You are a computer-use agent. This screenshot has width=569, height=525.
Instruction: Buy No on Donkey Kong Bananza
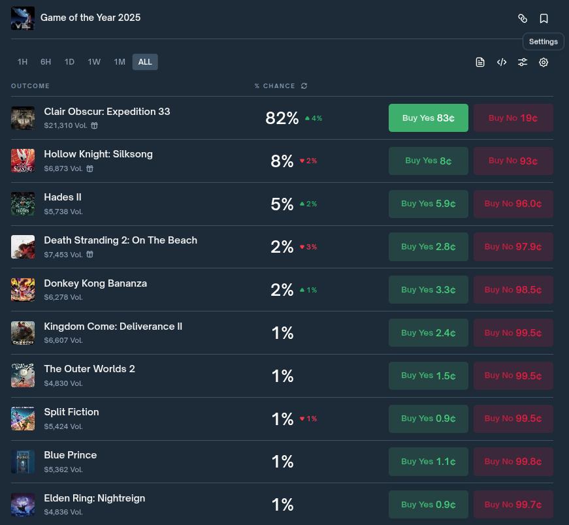[513, 290]
